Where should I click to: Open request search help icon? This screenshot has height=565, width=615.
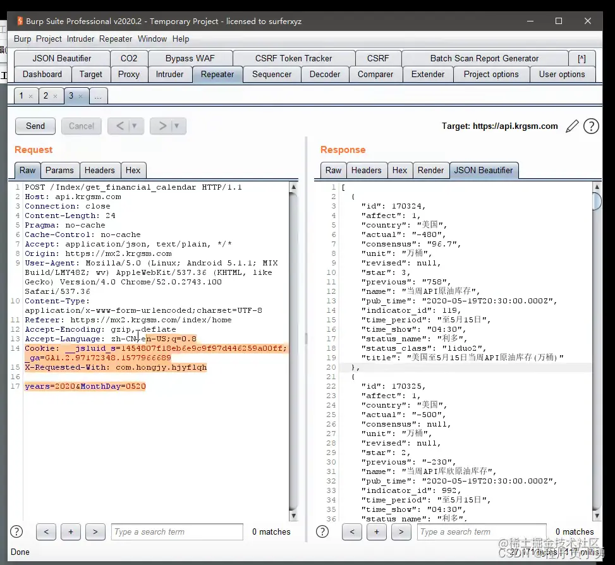pos(16,532)
